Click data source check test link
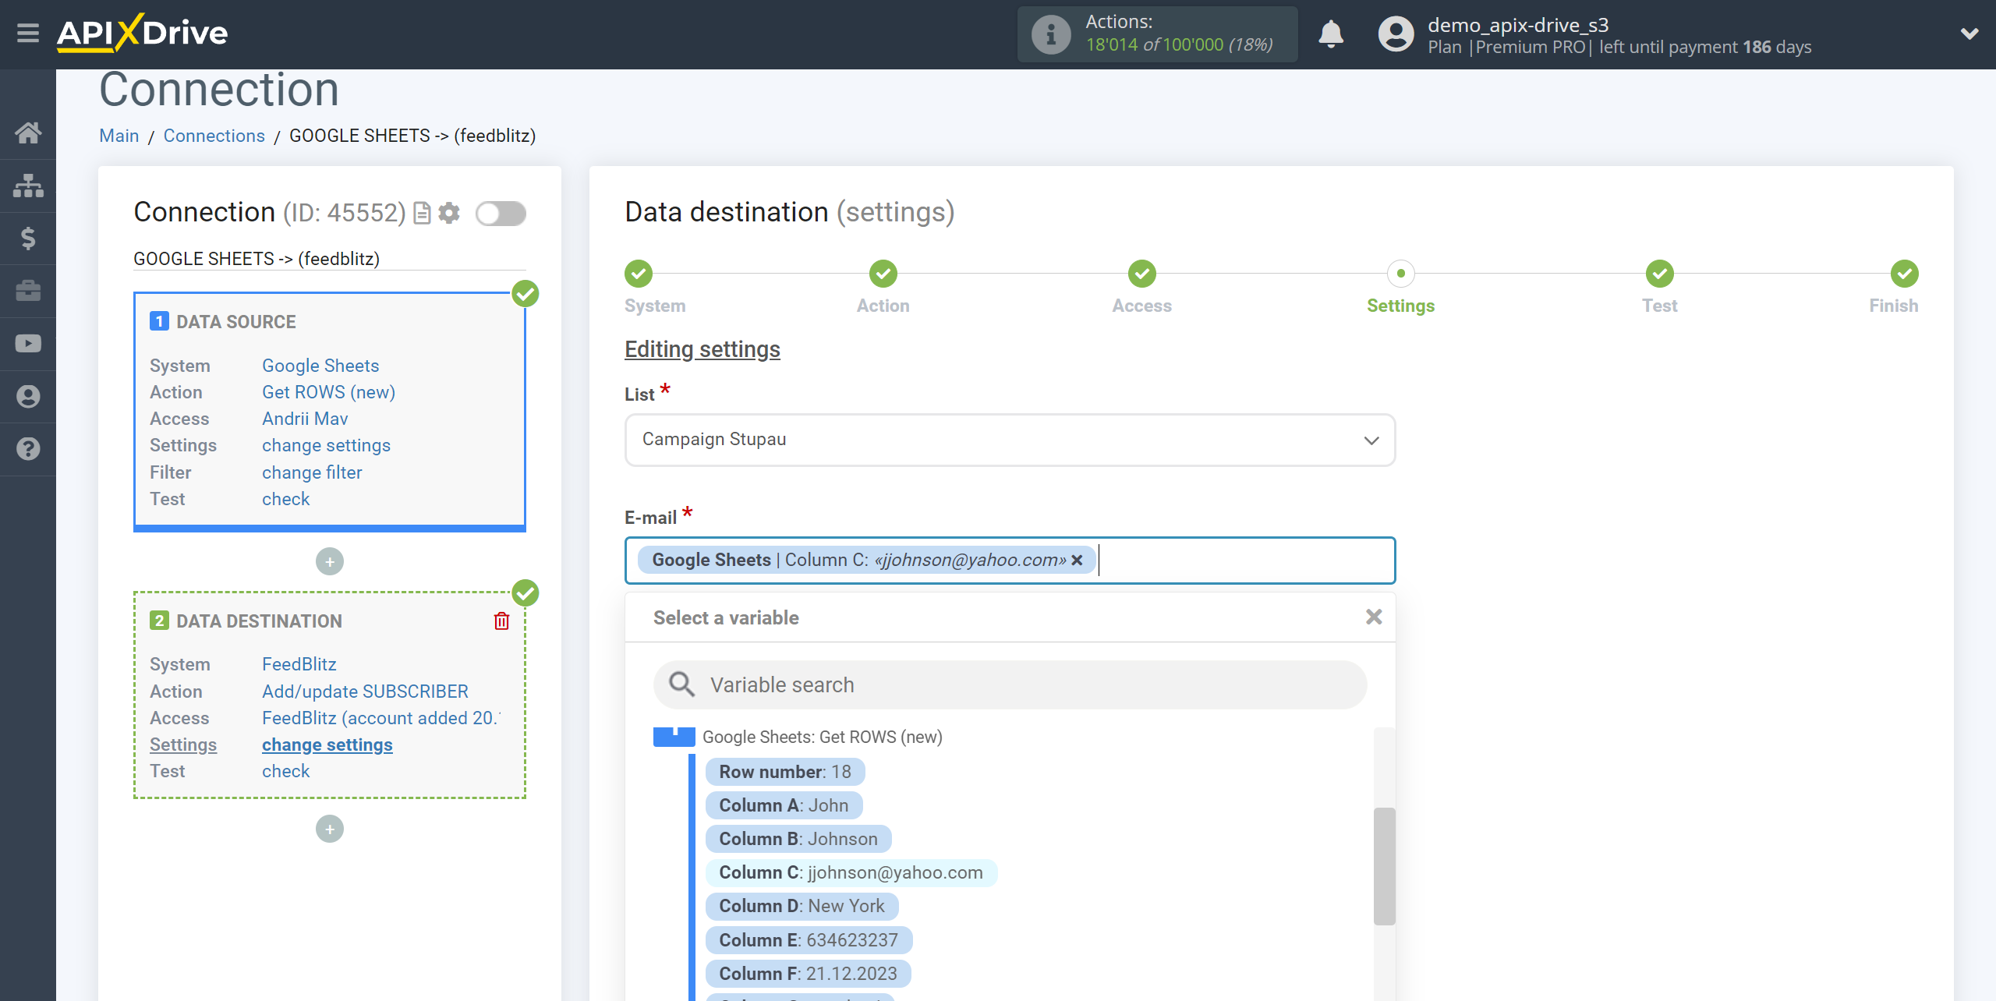The height and width of the screenshot is (1001, 1996). [285, 499]
